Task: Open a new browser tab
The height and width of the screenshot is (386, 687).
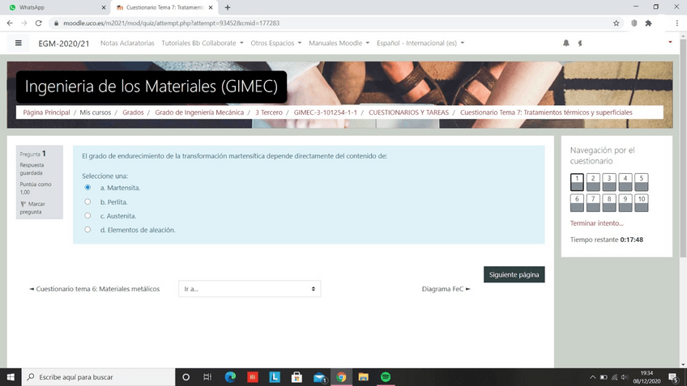Action: (228, 7)
